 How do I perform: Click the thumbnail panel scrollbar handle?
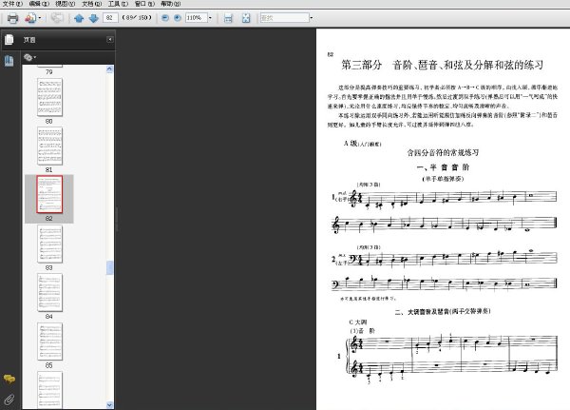(110, 267)
